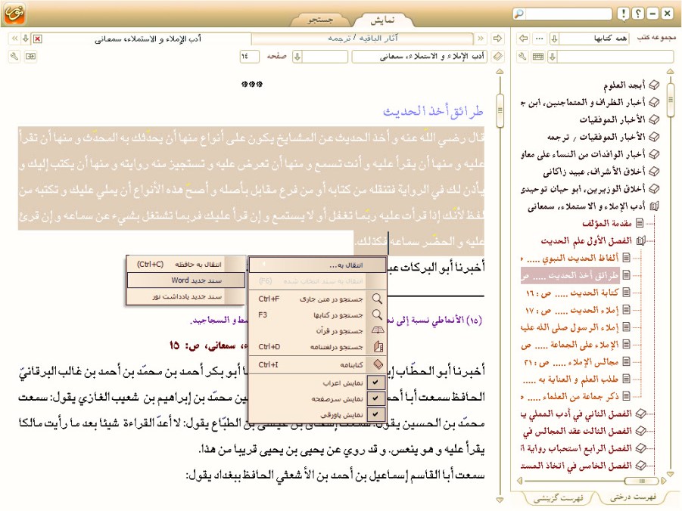Open the dropdown arrow of the right panel search field
This screenshot has width=682, height=511.
tap(553, 57)
